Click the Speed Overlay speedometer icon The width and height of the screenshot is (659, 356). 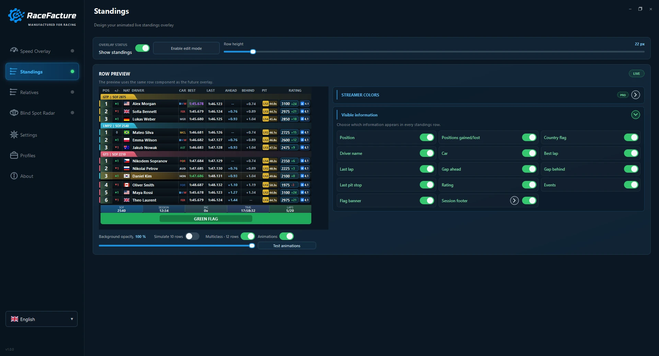14,50
